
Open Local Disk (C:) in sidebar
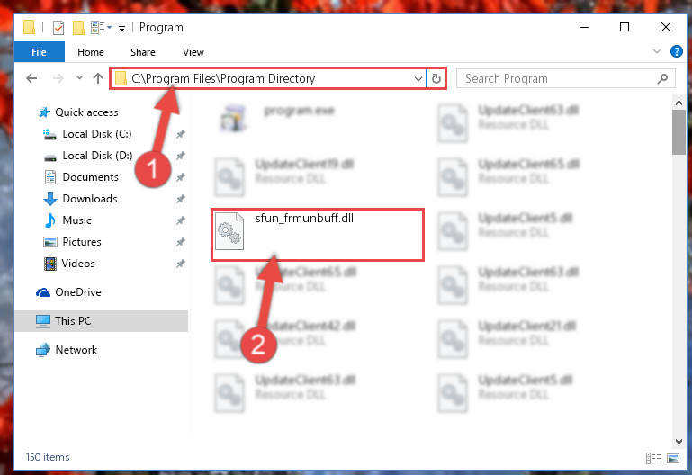point(96,134)
